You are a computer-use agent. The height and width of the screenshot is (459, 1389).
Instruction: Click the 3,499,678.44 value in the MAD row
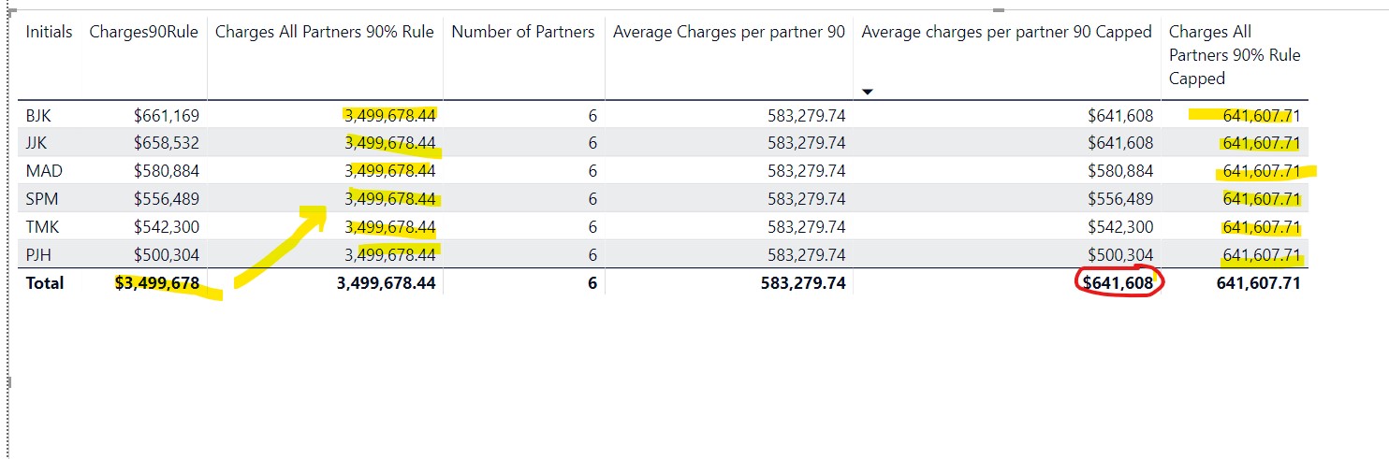coord(389,171)
